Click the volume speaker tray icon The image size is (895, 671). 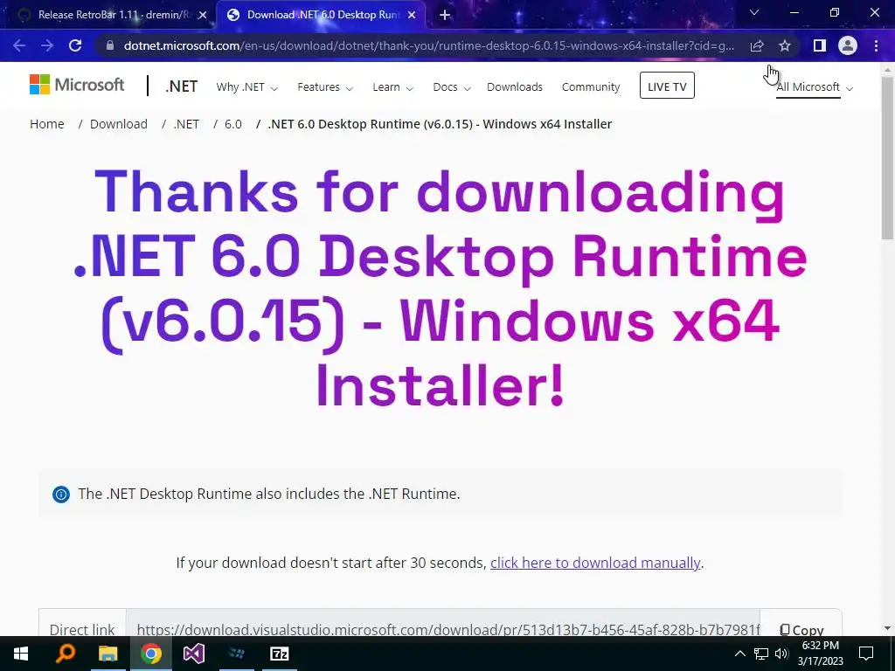(781, 654)
